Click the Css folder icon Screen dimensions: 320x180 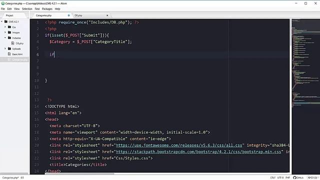(9, 27)
